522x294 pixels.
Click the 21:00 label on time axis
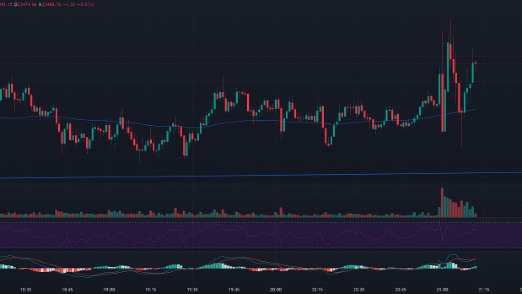(x=442, y=289)
